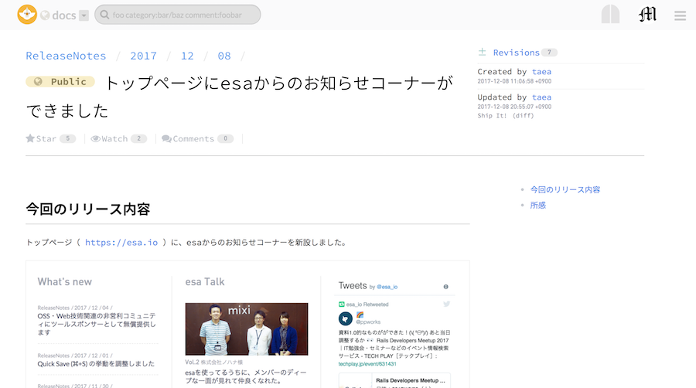This screenshot has width=696, height=388.
Task: Open the grey team avatar icon
Action: [610, 14]
